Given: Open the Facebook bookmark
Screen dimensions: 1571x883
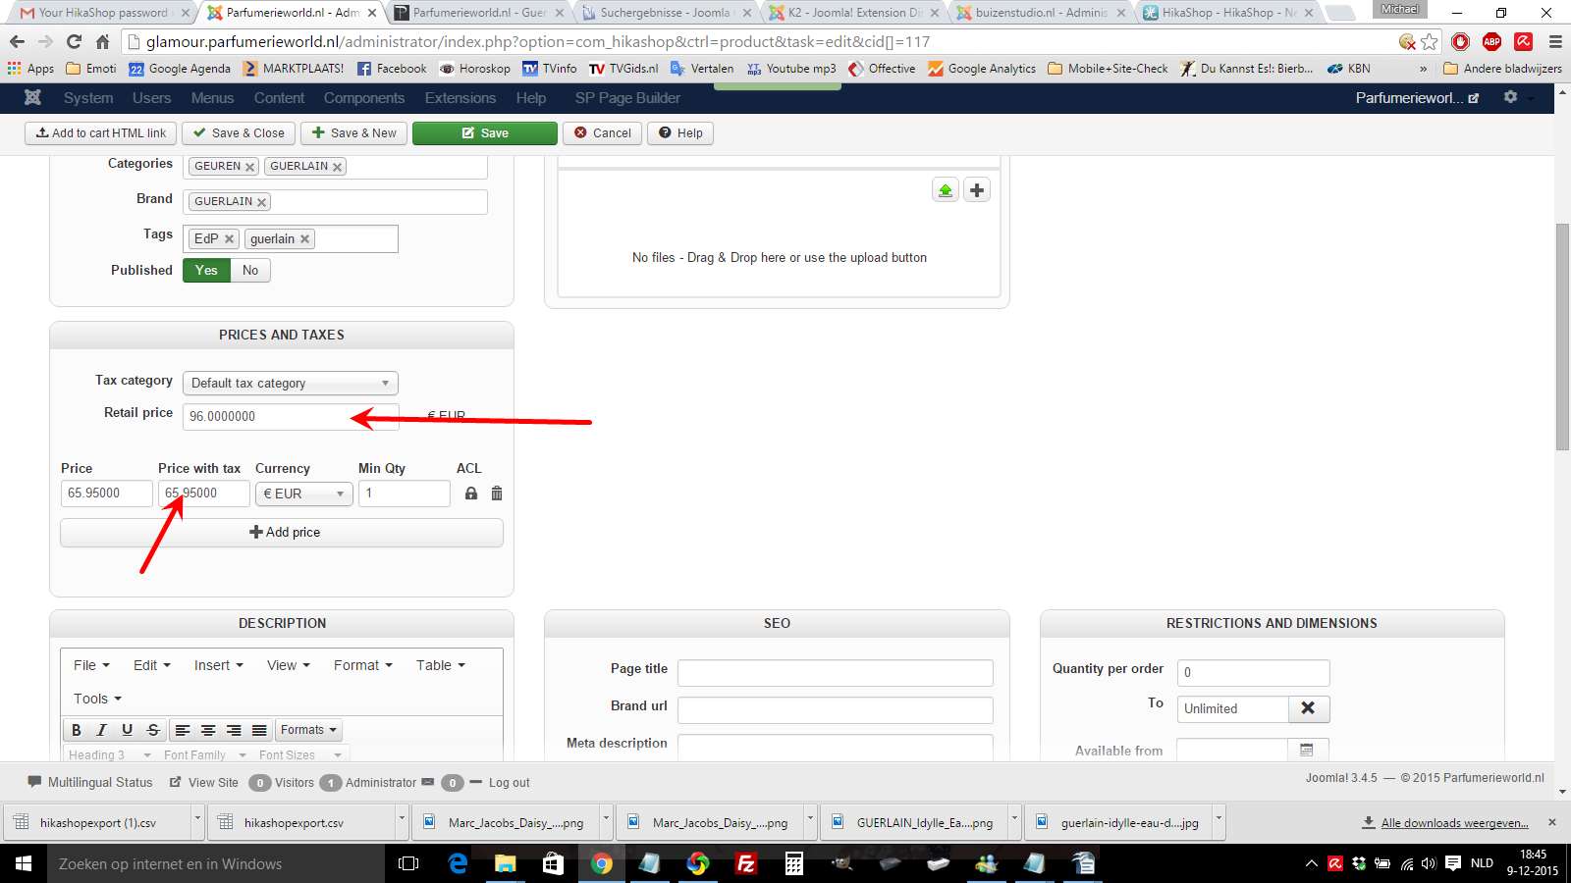Looking at the screenshot, I should click(x=391, y=69).
